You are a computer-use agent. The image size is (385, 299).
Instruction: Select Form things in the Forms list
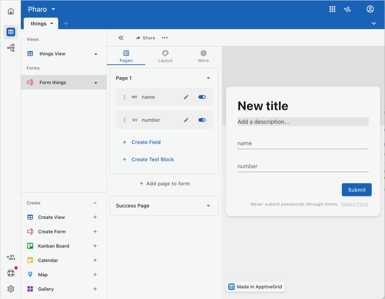click(x=63, y=82)
